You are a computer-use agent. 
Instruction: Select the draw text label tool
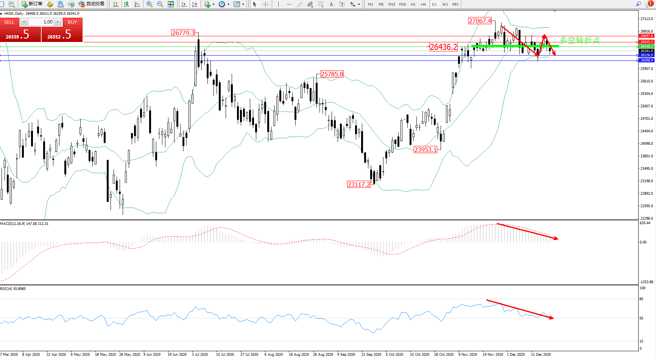click(331, 4)
